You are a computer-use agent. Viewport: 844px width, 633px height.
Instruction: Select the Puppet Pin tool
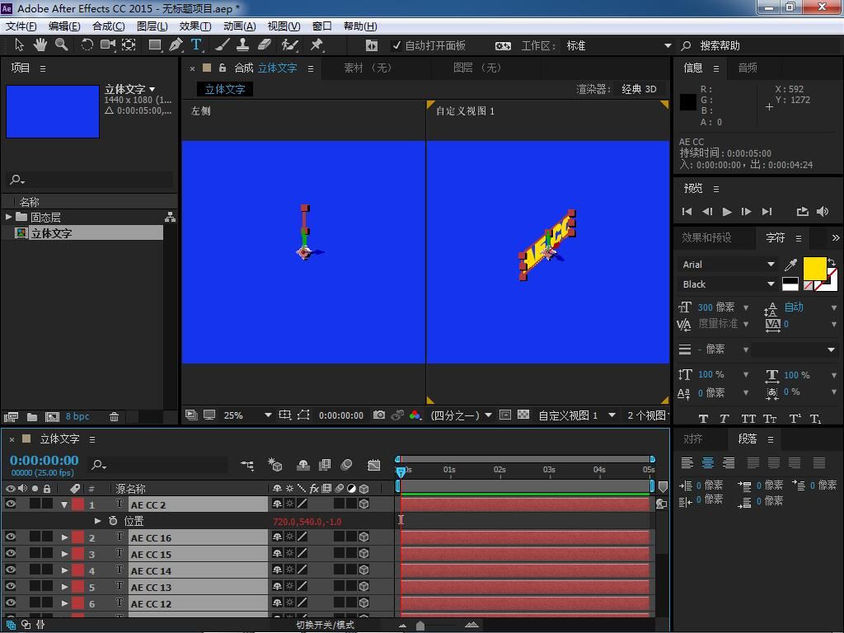(x=316, y=45)
